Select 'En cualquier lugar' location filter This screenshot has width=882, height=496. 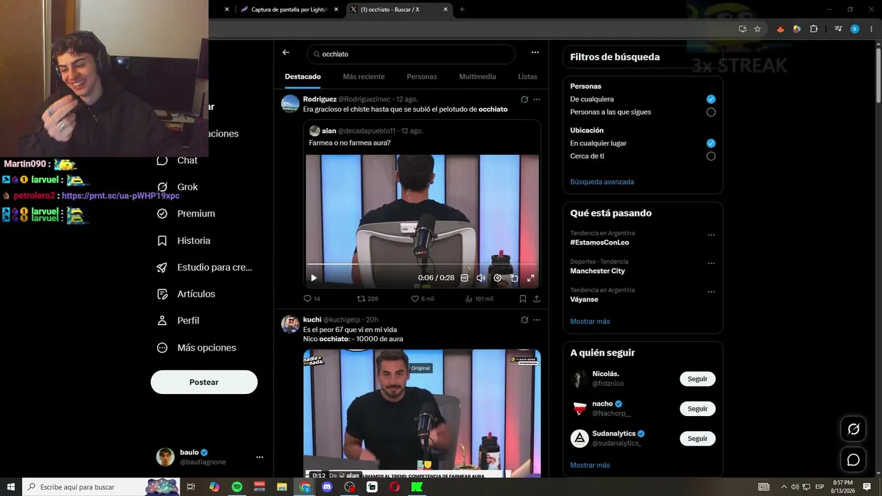711,143
